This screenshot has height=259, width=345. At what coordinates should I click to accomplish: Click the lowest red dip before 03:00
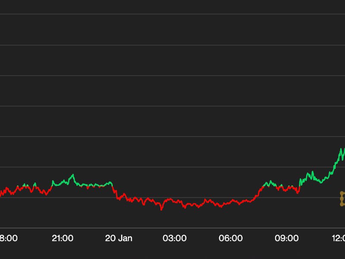click(x=162, y=209)
